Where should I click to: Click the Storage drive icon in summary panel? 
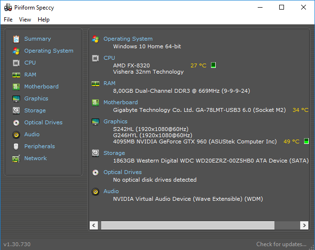click(95, 153)
